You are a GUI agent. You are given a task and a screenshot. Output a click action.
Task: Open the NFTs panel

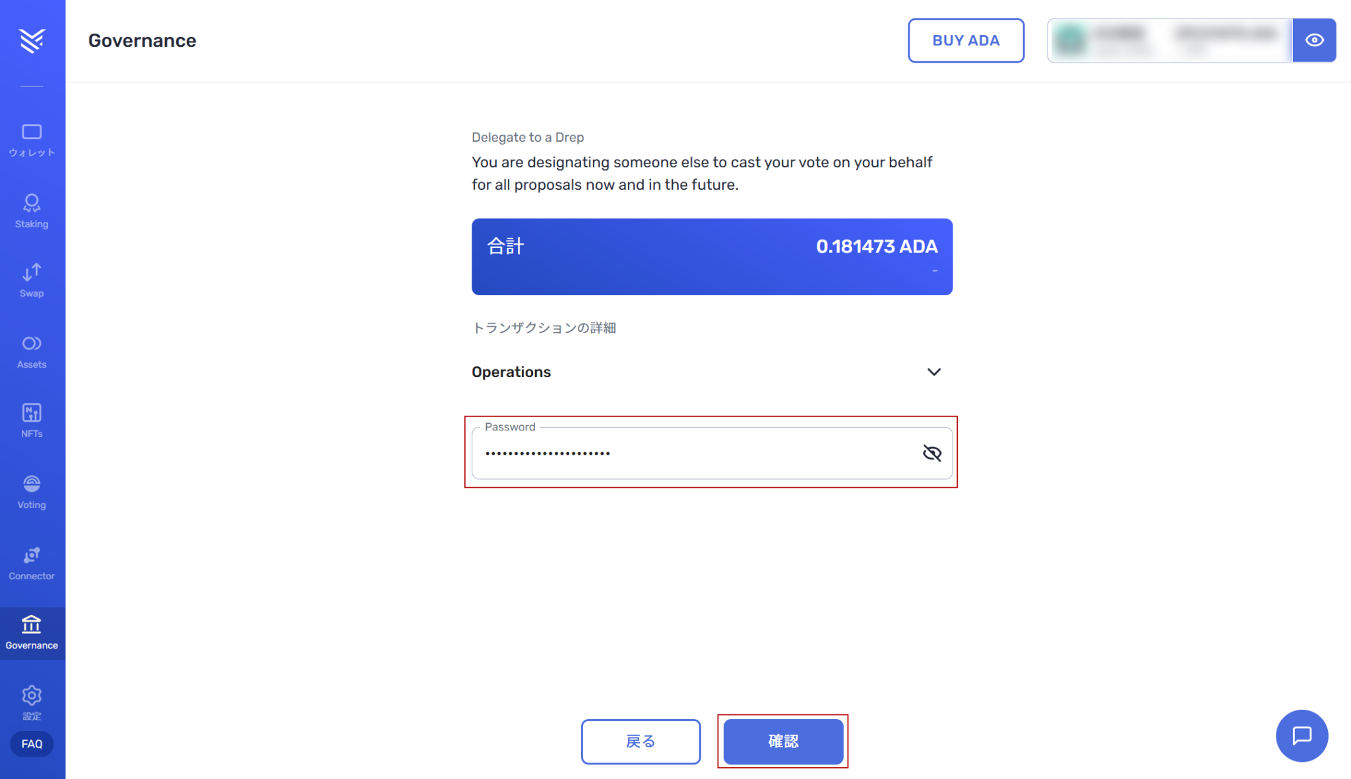coord(32,420)
